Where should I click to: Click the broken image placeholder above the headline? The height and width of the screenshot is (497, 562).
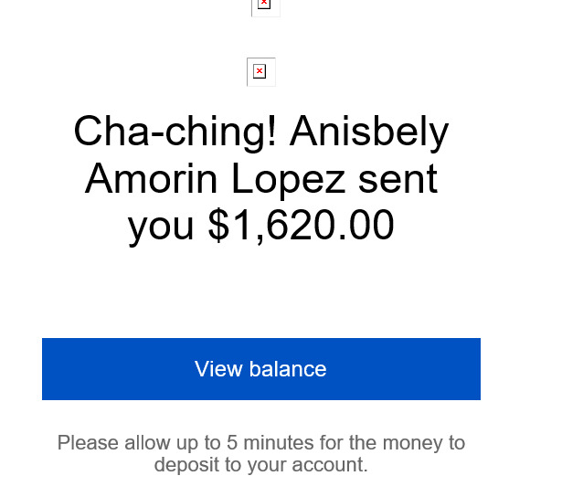(261, 72)
